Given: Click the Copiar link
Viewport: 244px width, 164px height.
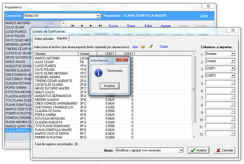Looking at the screenshot, I should tap(164, 47).
